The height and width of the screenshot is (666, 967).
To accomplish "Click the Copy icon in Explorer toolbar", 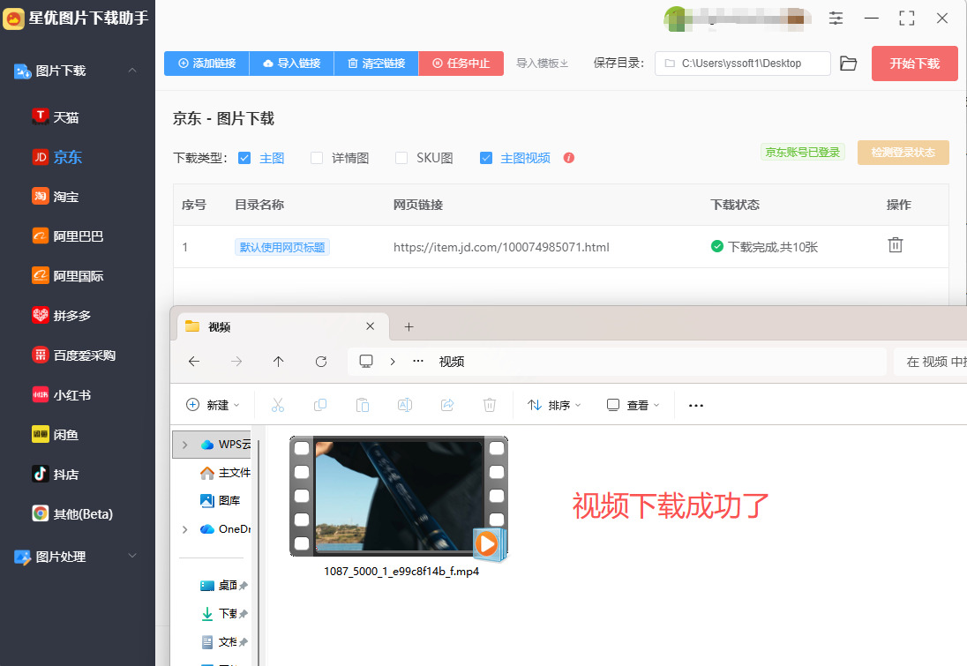I will [320, 405].
